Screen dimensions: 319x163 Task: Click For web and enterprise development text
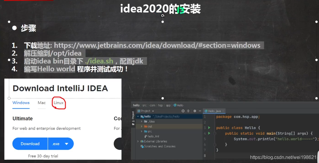point(47,128)
